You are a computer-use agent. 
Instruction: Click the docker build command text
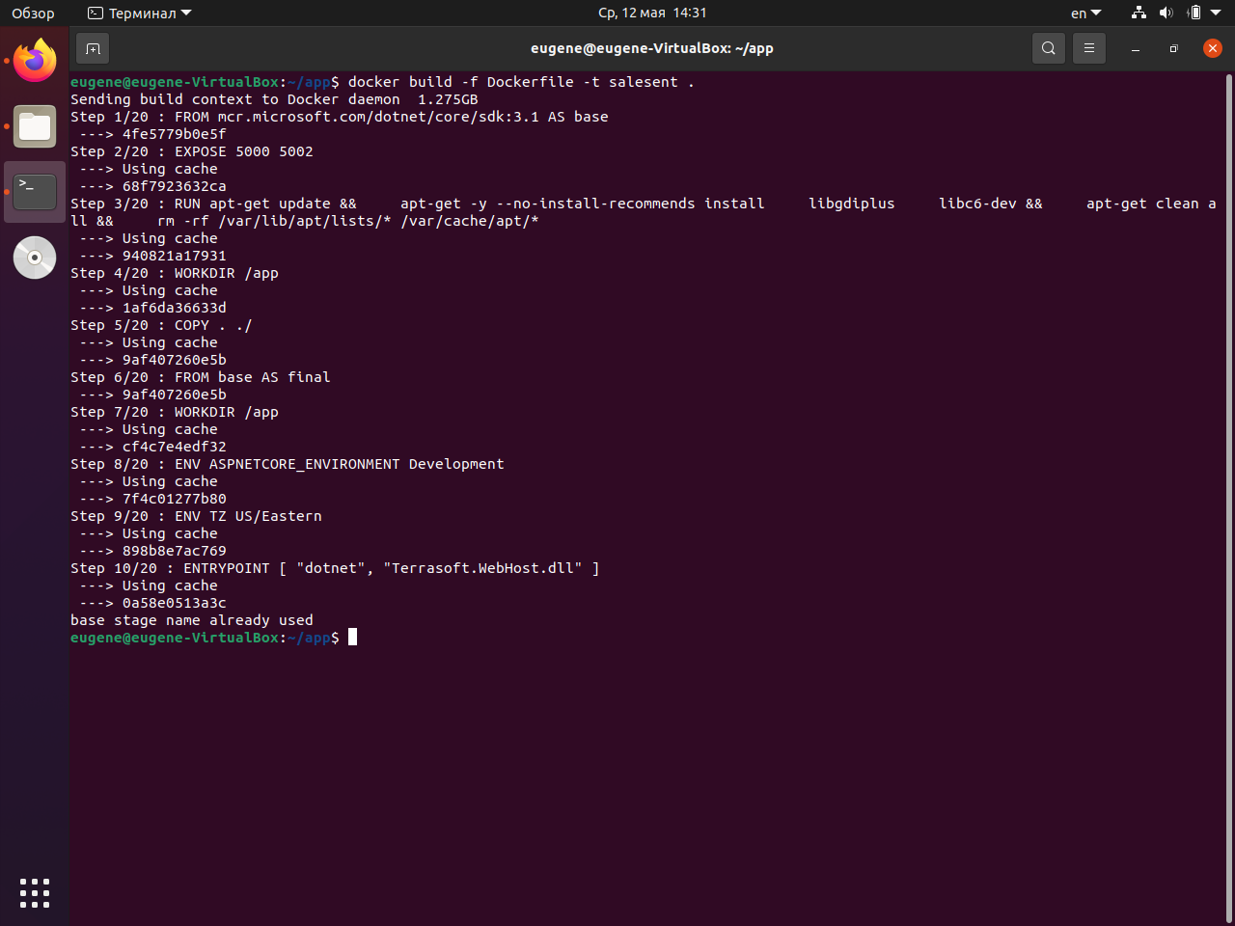coord(521,82)
